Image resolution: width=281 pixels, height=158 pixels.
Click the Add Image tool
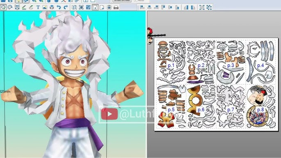(x=45, y=7)
